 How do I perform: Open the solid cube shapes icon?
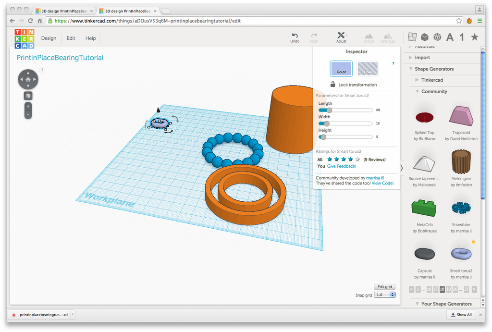point(425,37)
